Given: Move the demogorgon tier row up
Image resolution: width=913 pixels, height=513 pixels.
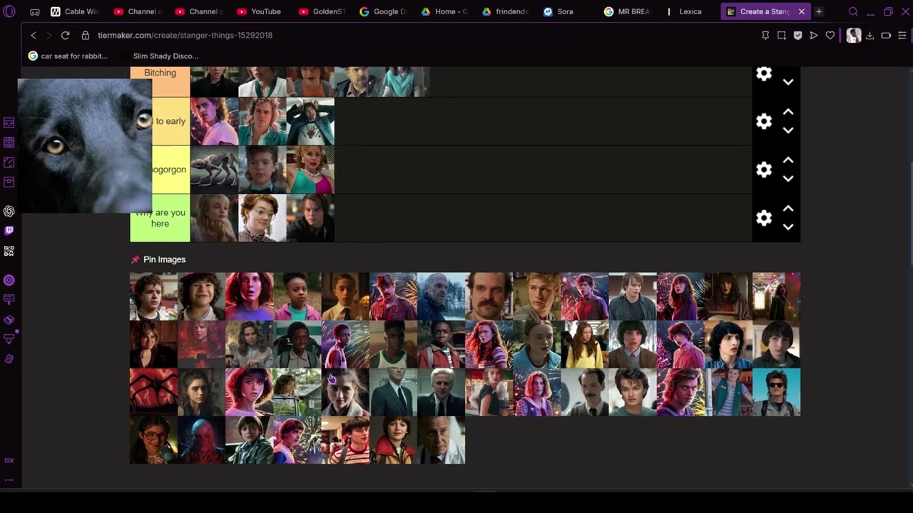Looking at the screenshot, I should 788,160.
